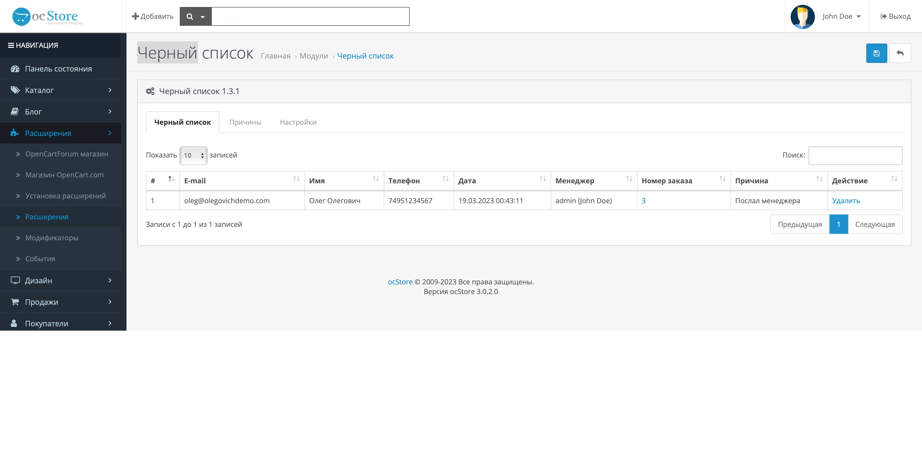Image resolution: width=922 pixels, height=465 pixels.
Task: Sort table by # column
Action: pyautogui.click(x=163, y=181)
